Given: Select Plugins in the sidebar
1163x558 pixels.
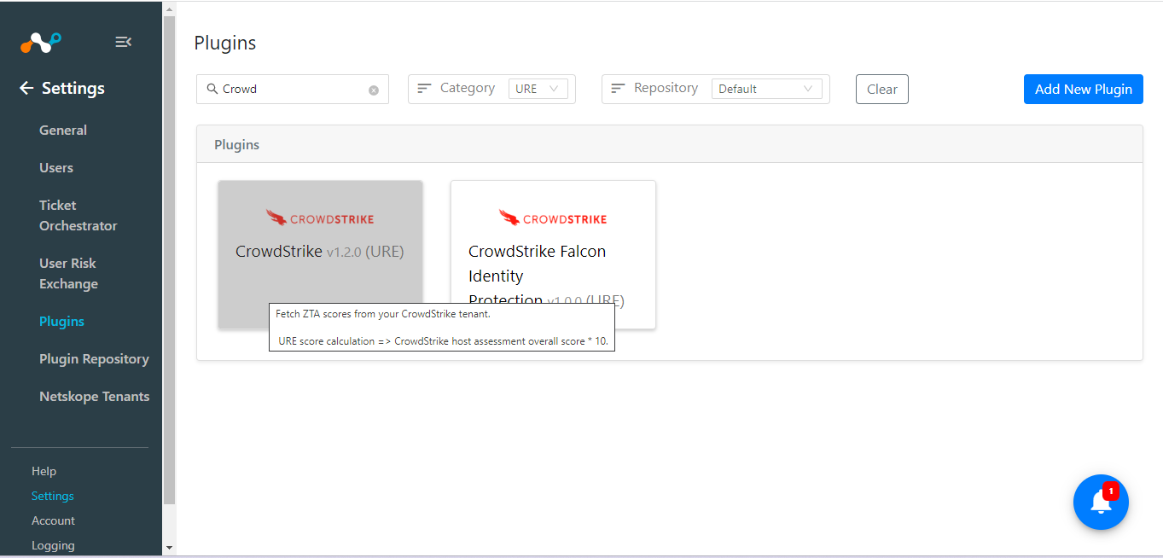Looking at the screenshot, I should pyautogui.click(x=62, y=322).
